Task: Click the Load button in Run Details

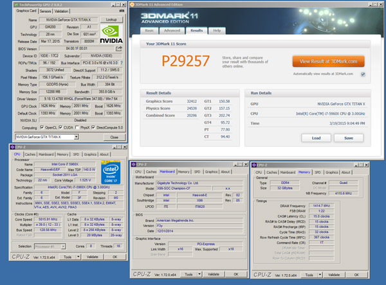Action: pyautogui.click(x=316, y=138)
